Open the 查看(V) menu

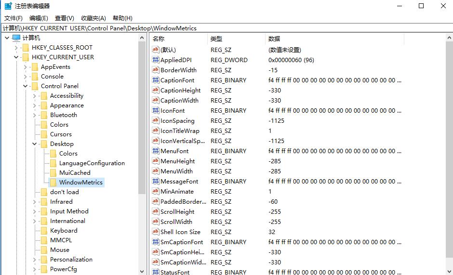[x=65, y=18]
